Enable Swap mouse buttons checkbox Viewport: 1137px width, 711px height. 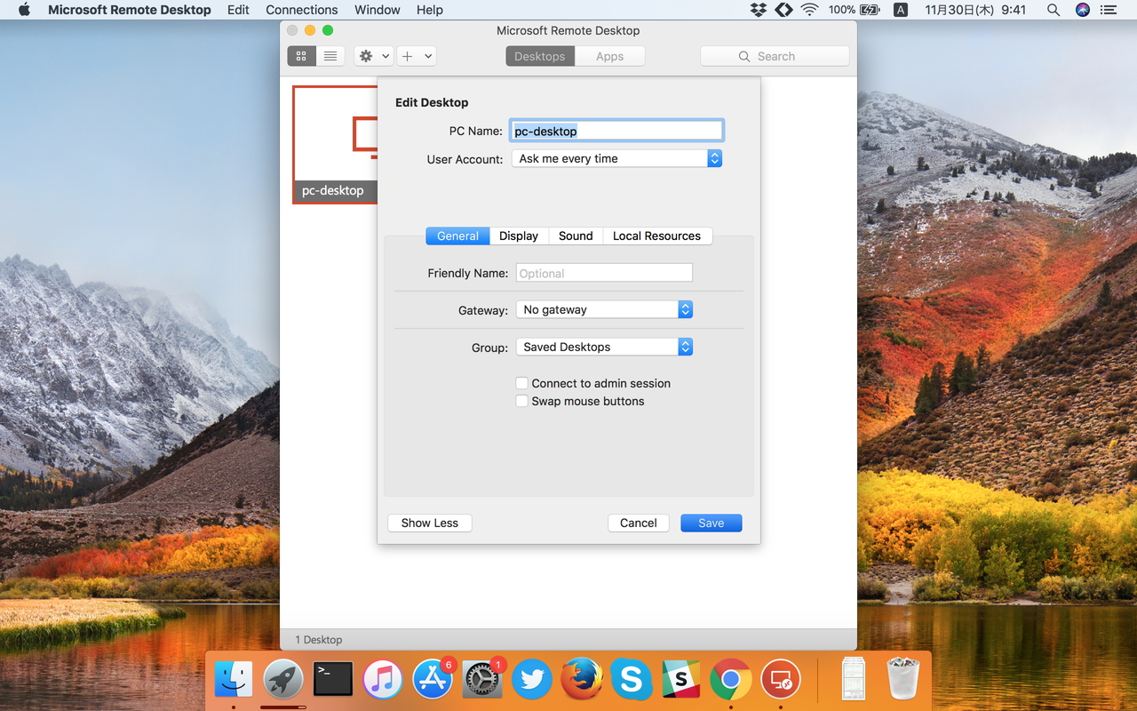(522, 401)
